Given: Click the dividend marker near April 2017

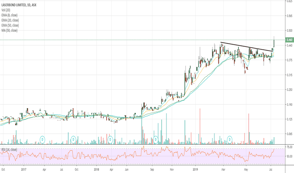Looking at the screenshot, I should [43, 139].
